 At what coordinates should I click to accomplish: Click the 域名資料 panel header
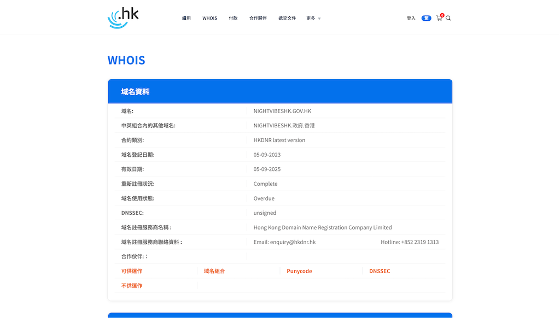pos(135,92)
